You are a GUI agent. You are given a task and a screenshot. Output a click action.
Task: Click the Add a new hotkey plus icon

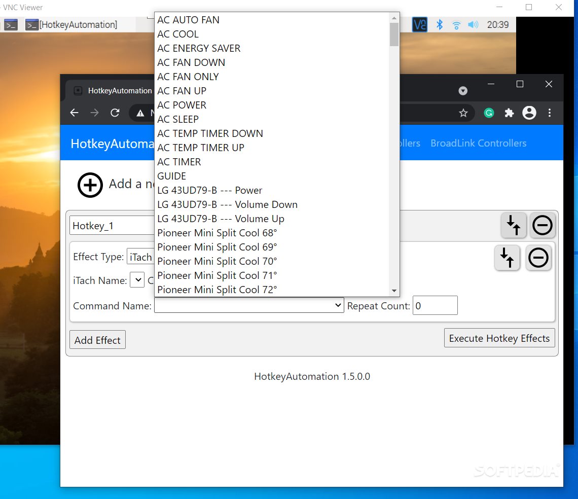pyautogui.click(x=90, y=185)
